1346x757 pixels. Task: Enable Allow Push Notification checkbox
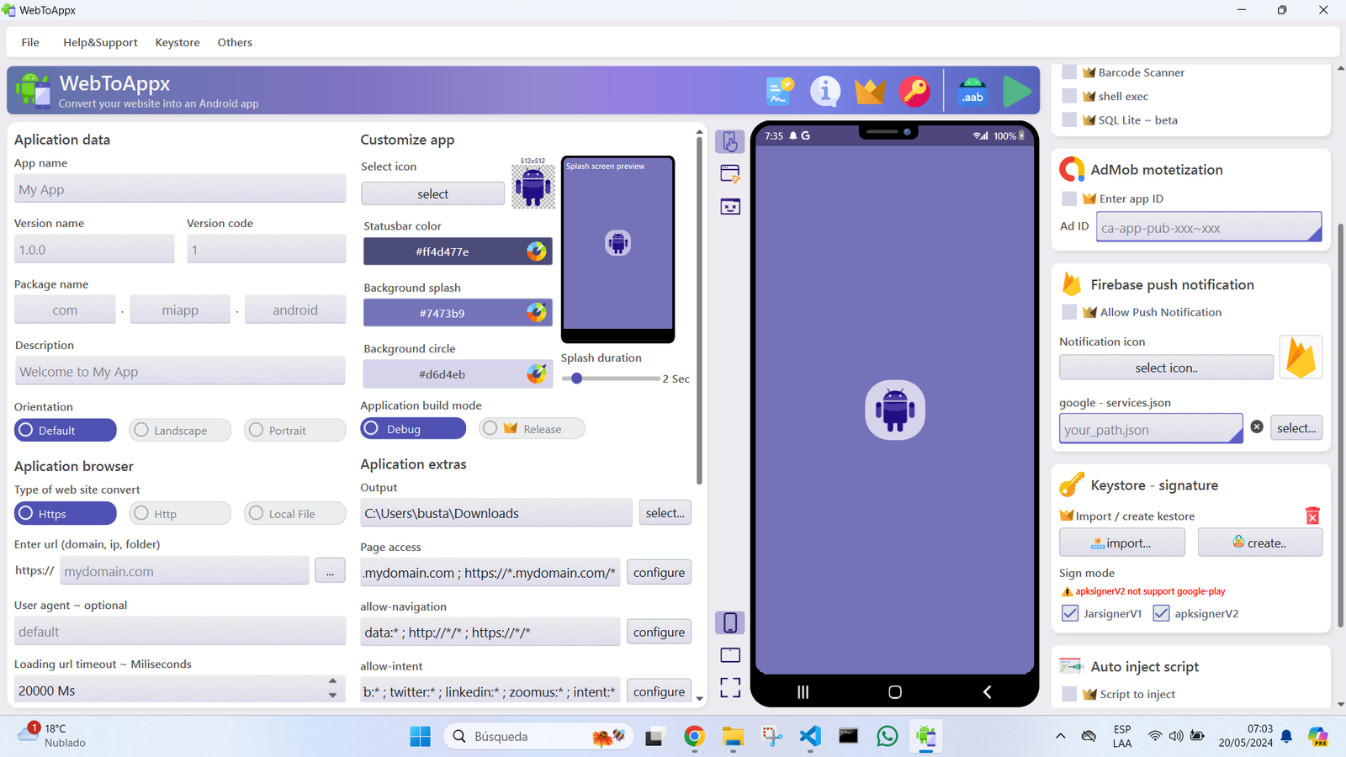[1069, 312]
